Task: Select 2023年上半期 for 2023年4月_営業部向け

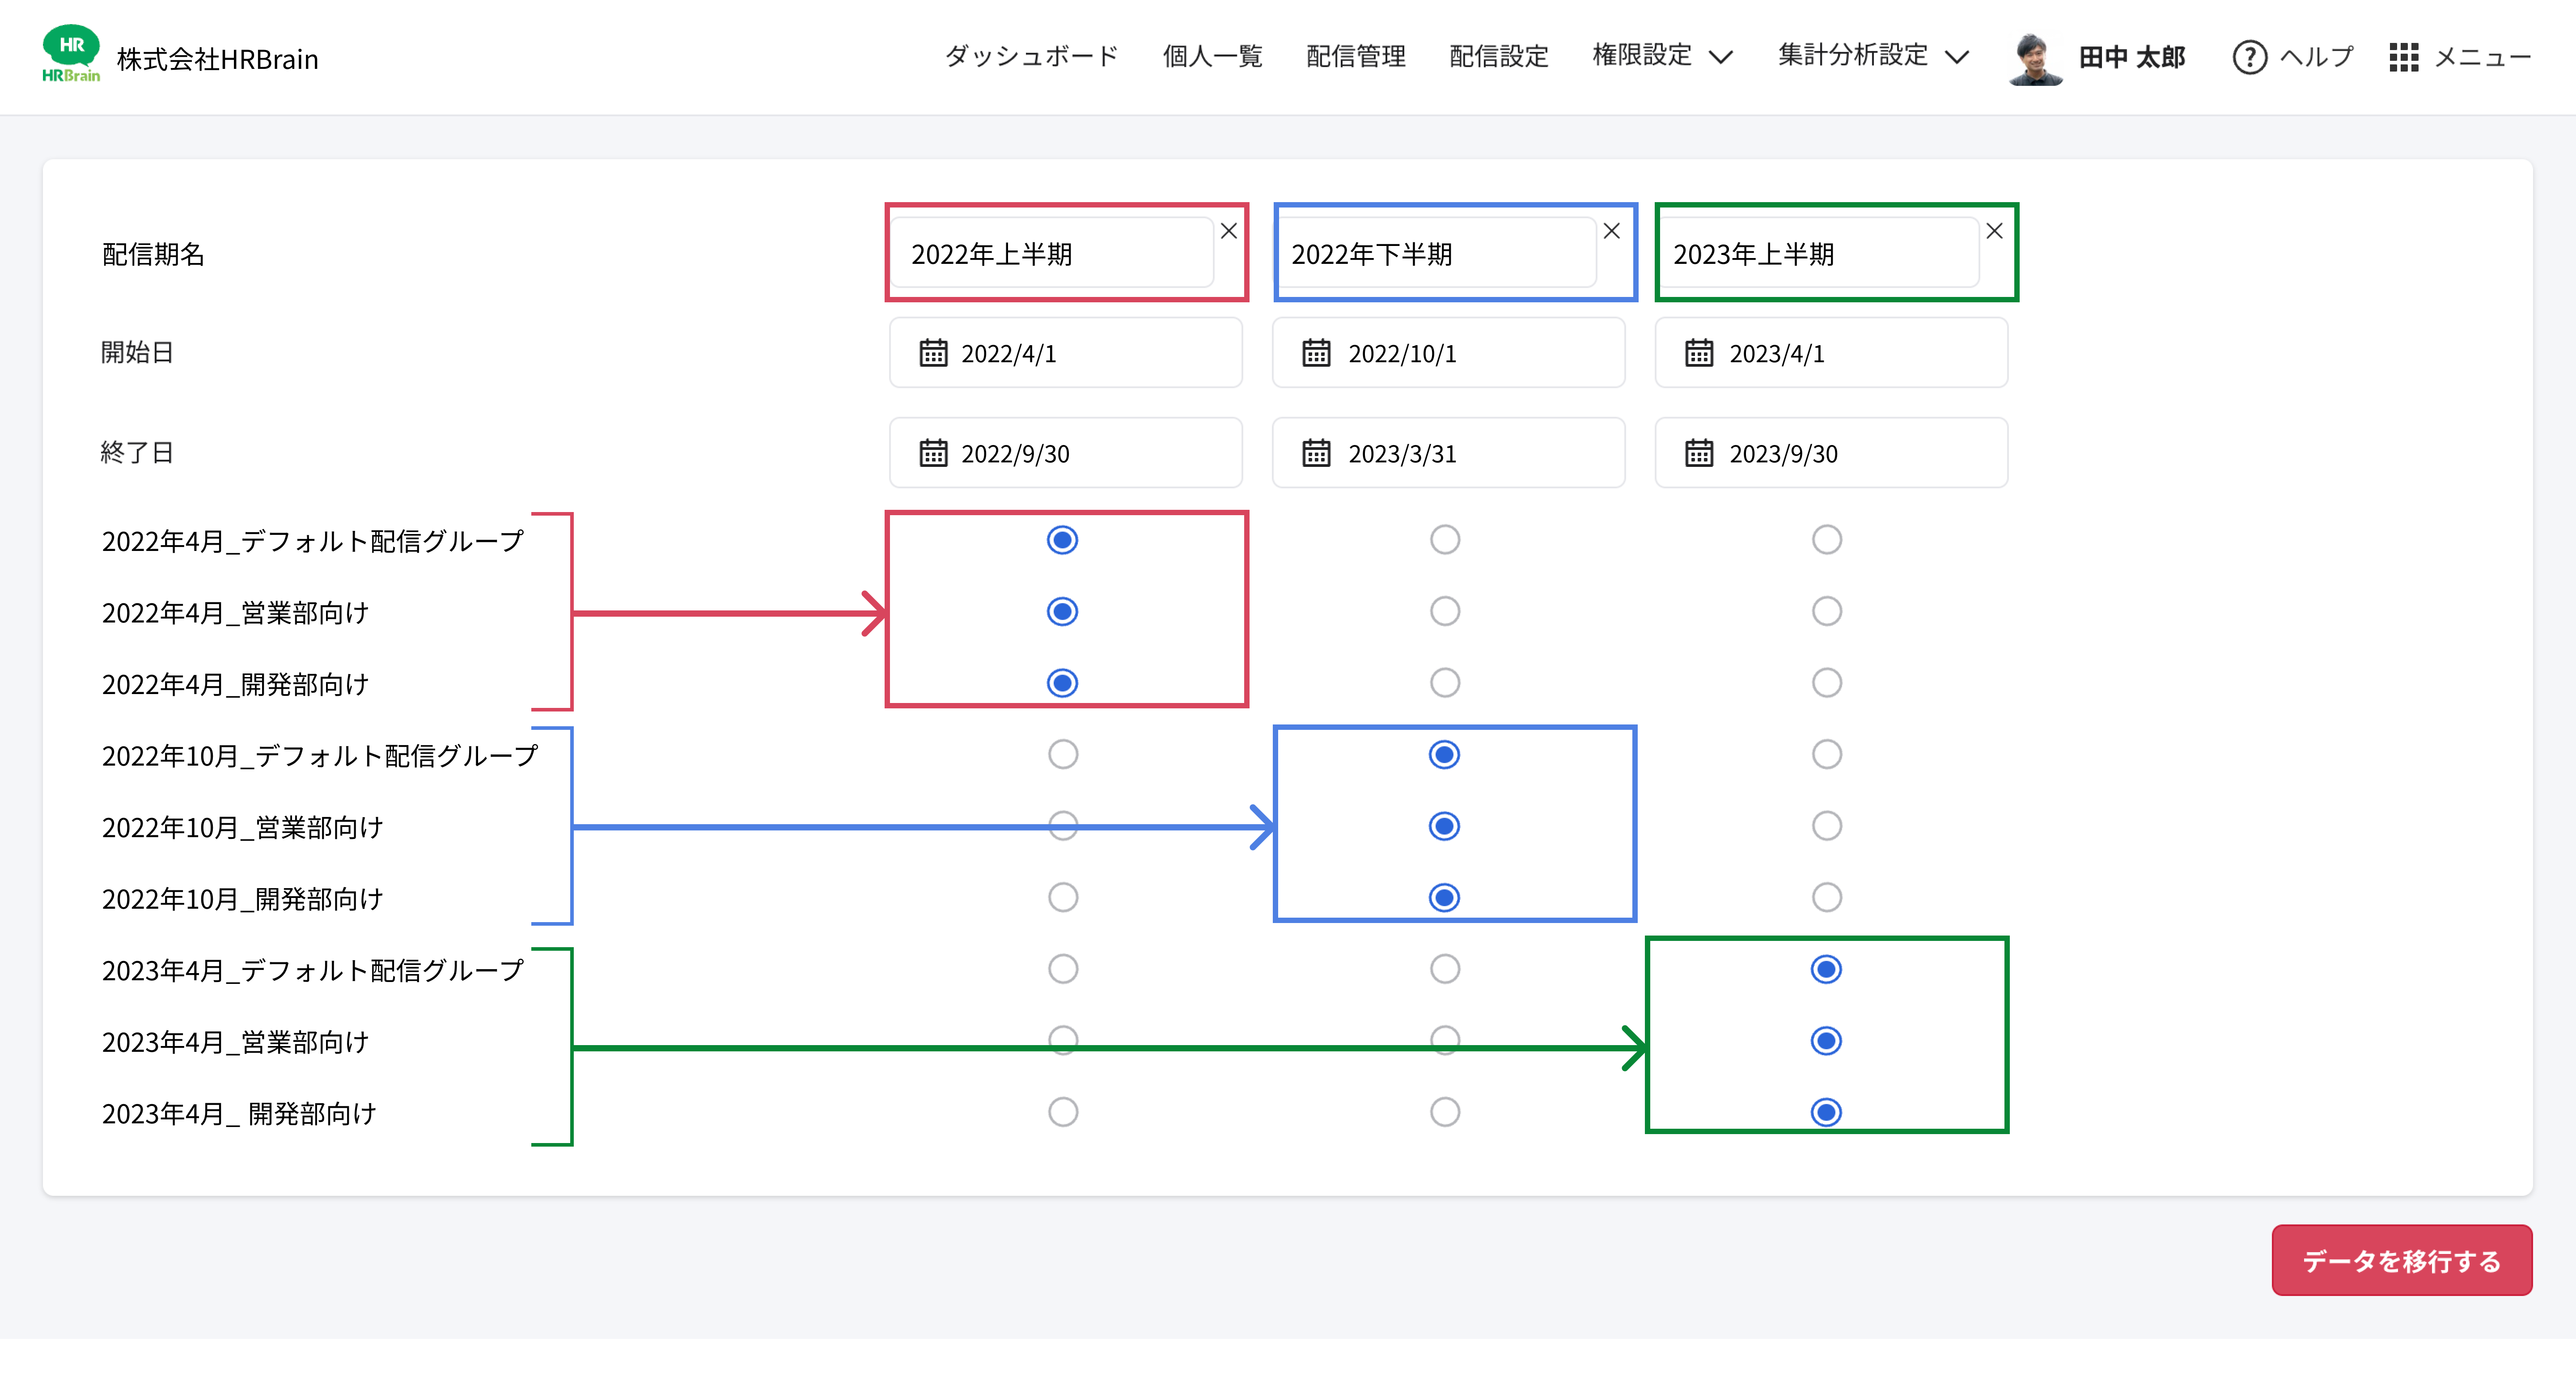Action: [x=1826, y=1041]
